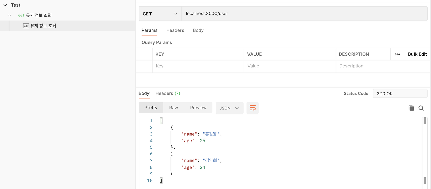Click the 200 OK status code field

pyautogui.click(x=400, y=94)
